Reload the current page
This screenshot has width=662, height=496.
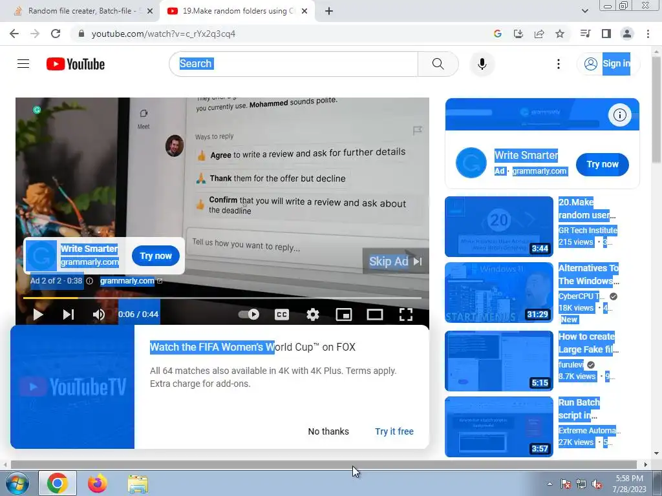(x=56, y=34)
